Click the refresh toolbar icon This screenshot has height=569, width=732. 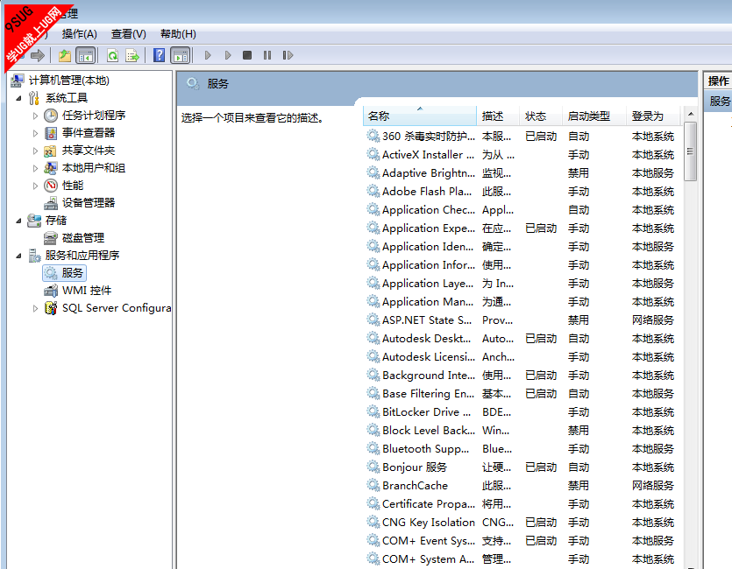pos(112,56)
